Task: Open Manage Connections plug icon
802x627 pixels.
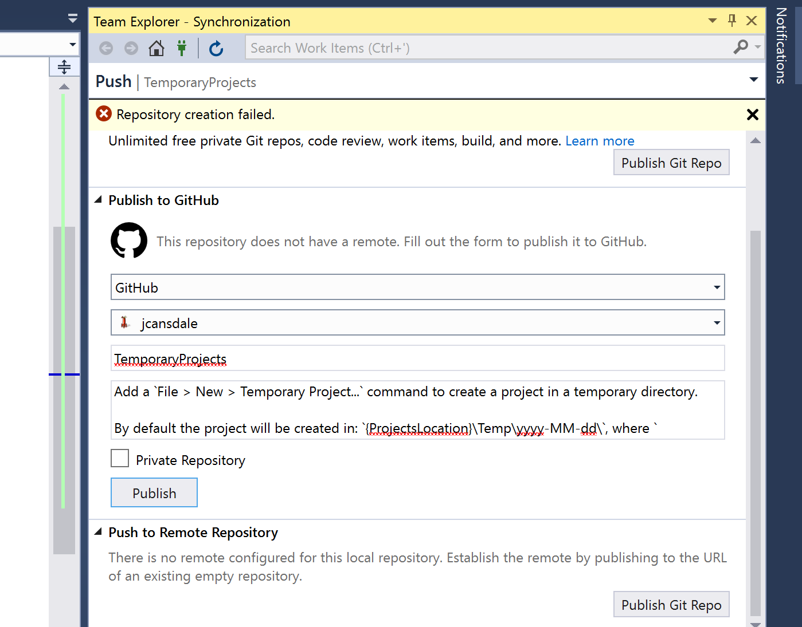Action: click(182, 48)
